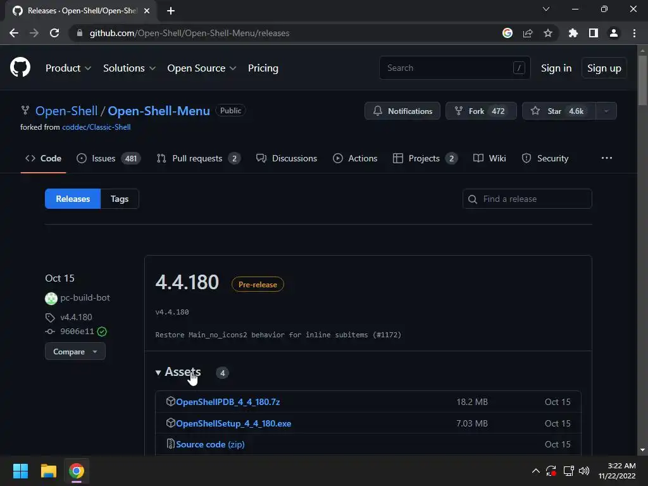Open the Security tab
648x486 pixels.
[545, 158]
